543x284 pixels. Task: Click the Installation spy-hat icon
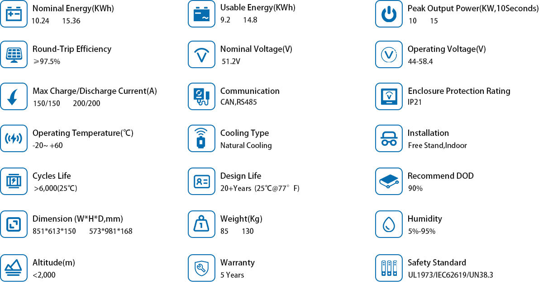(389, 139)
